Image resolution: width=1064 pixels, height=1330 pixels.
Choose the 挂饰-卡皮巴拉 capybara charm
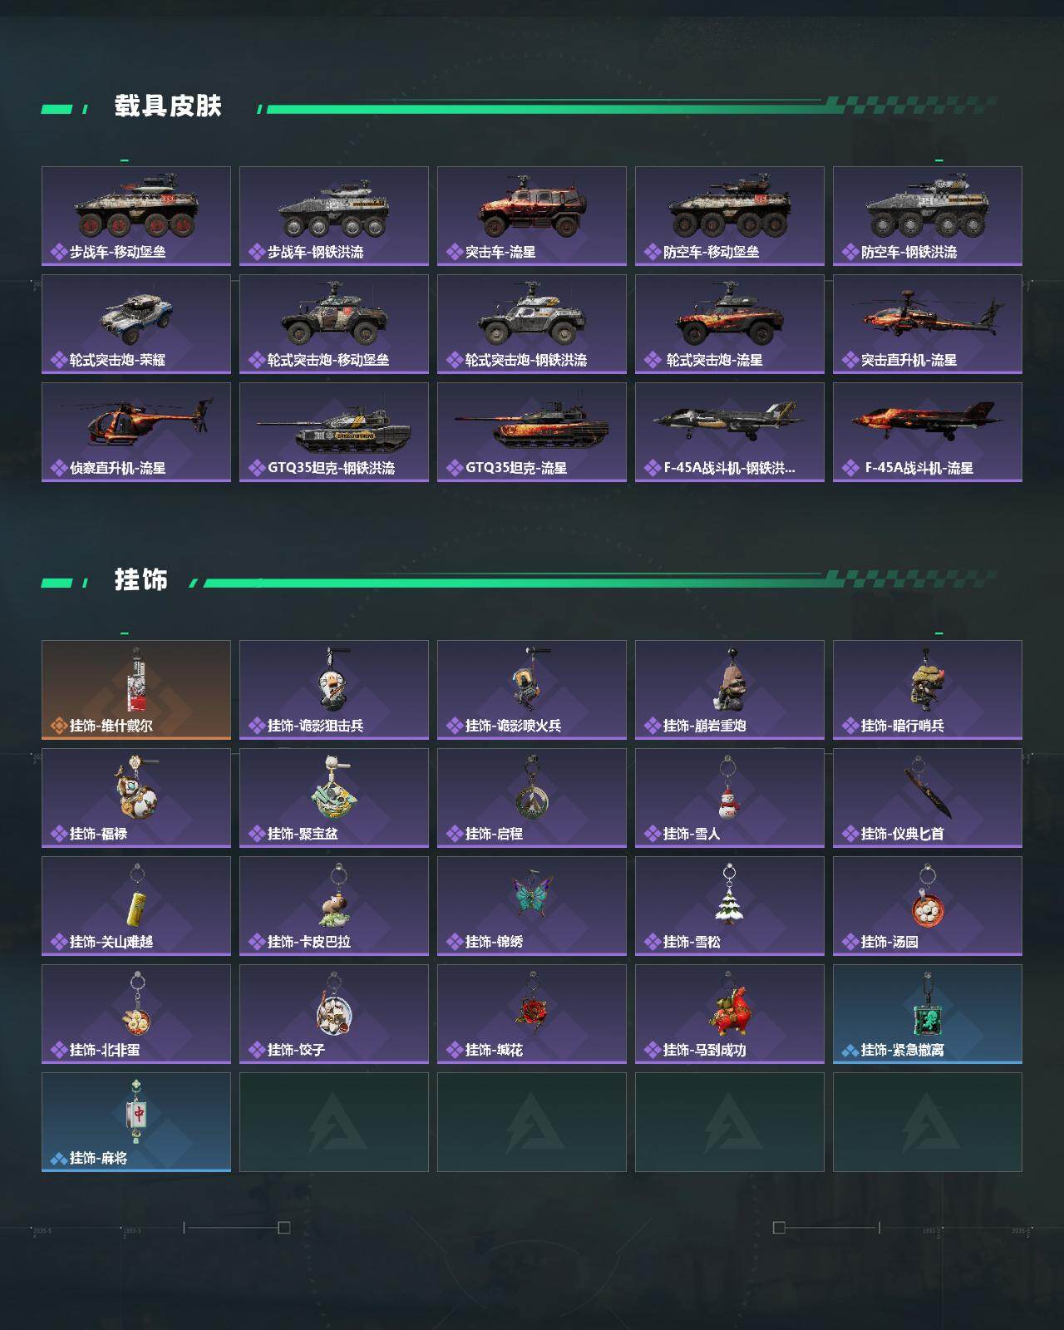[x=334, y=906]
